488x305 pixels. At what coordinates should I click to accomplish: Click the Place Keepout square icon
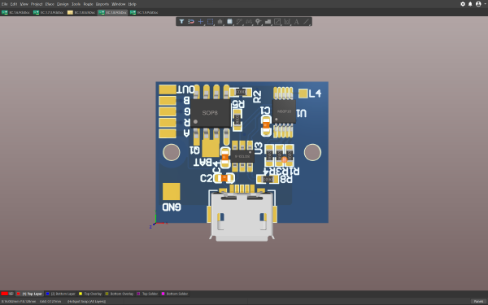[x=277, y=21]
